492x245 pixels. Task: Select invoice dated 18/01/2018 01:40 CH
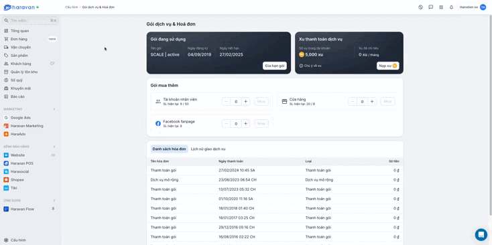click(275, 208)
